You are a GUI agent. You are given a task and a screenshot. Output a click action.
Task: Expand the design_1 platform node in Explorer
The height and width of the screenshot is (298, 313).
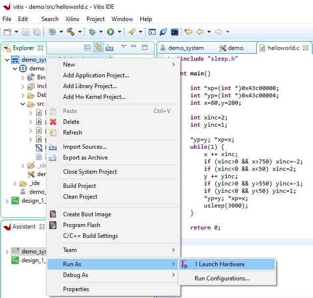[7, 201]
